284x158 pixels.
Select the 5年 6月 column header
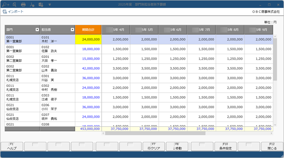pos(173,30)
